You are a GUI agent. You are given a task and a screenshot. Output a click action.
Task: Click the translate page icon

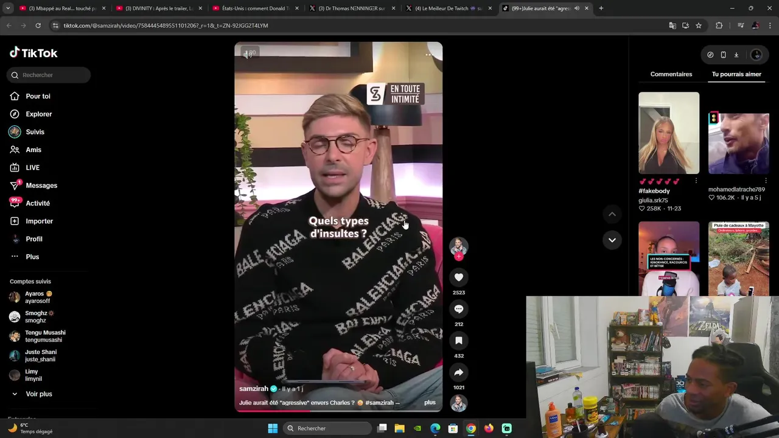672,26
